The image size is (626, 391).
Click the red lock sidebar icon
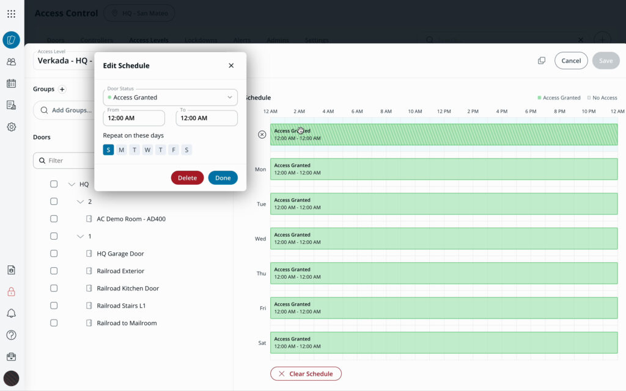point(11,292)
